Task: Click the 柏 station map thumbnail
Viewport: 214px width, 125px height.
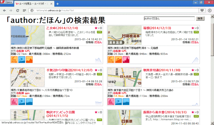Action: click(x=28, y=77)
